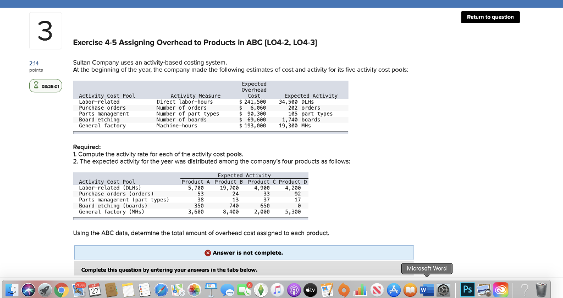Viewport: 563px width, 298px height.
Task: Open Maps app in the dock
Action: pos(178,290)
